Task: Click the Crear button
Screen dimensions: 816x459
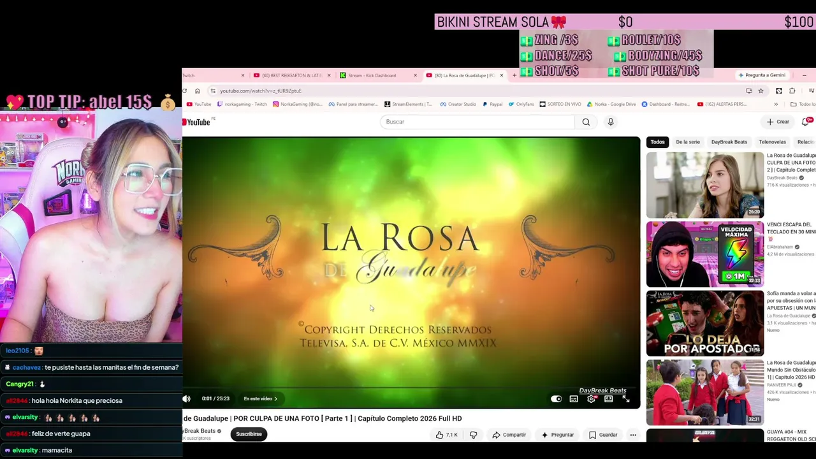Action: click(778, 122)
